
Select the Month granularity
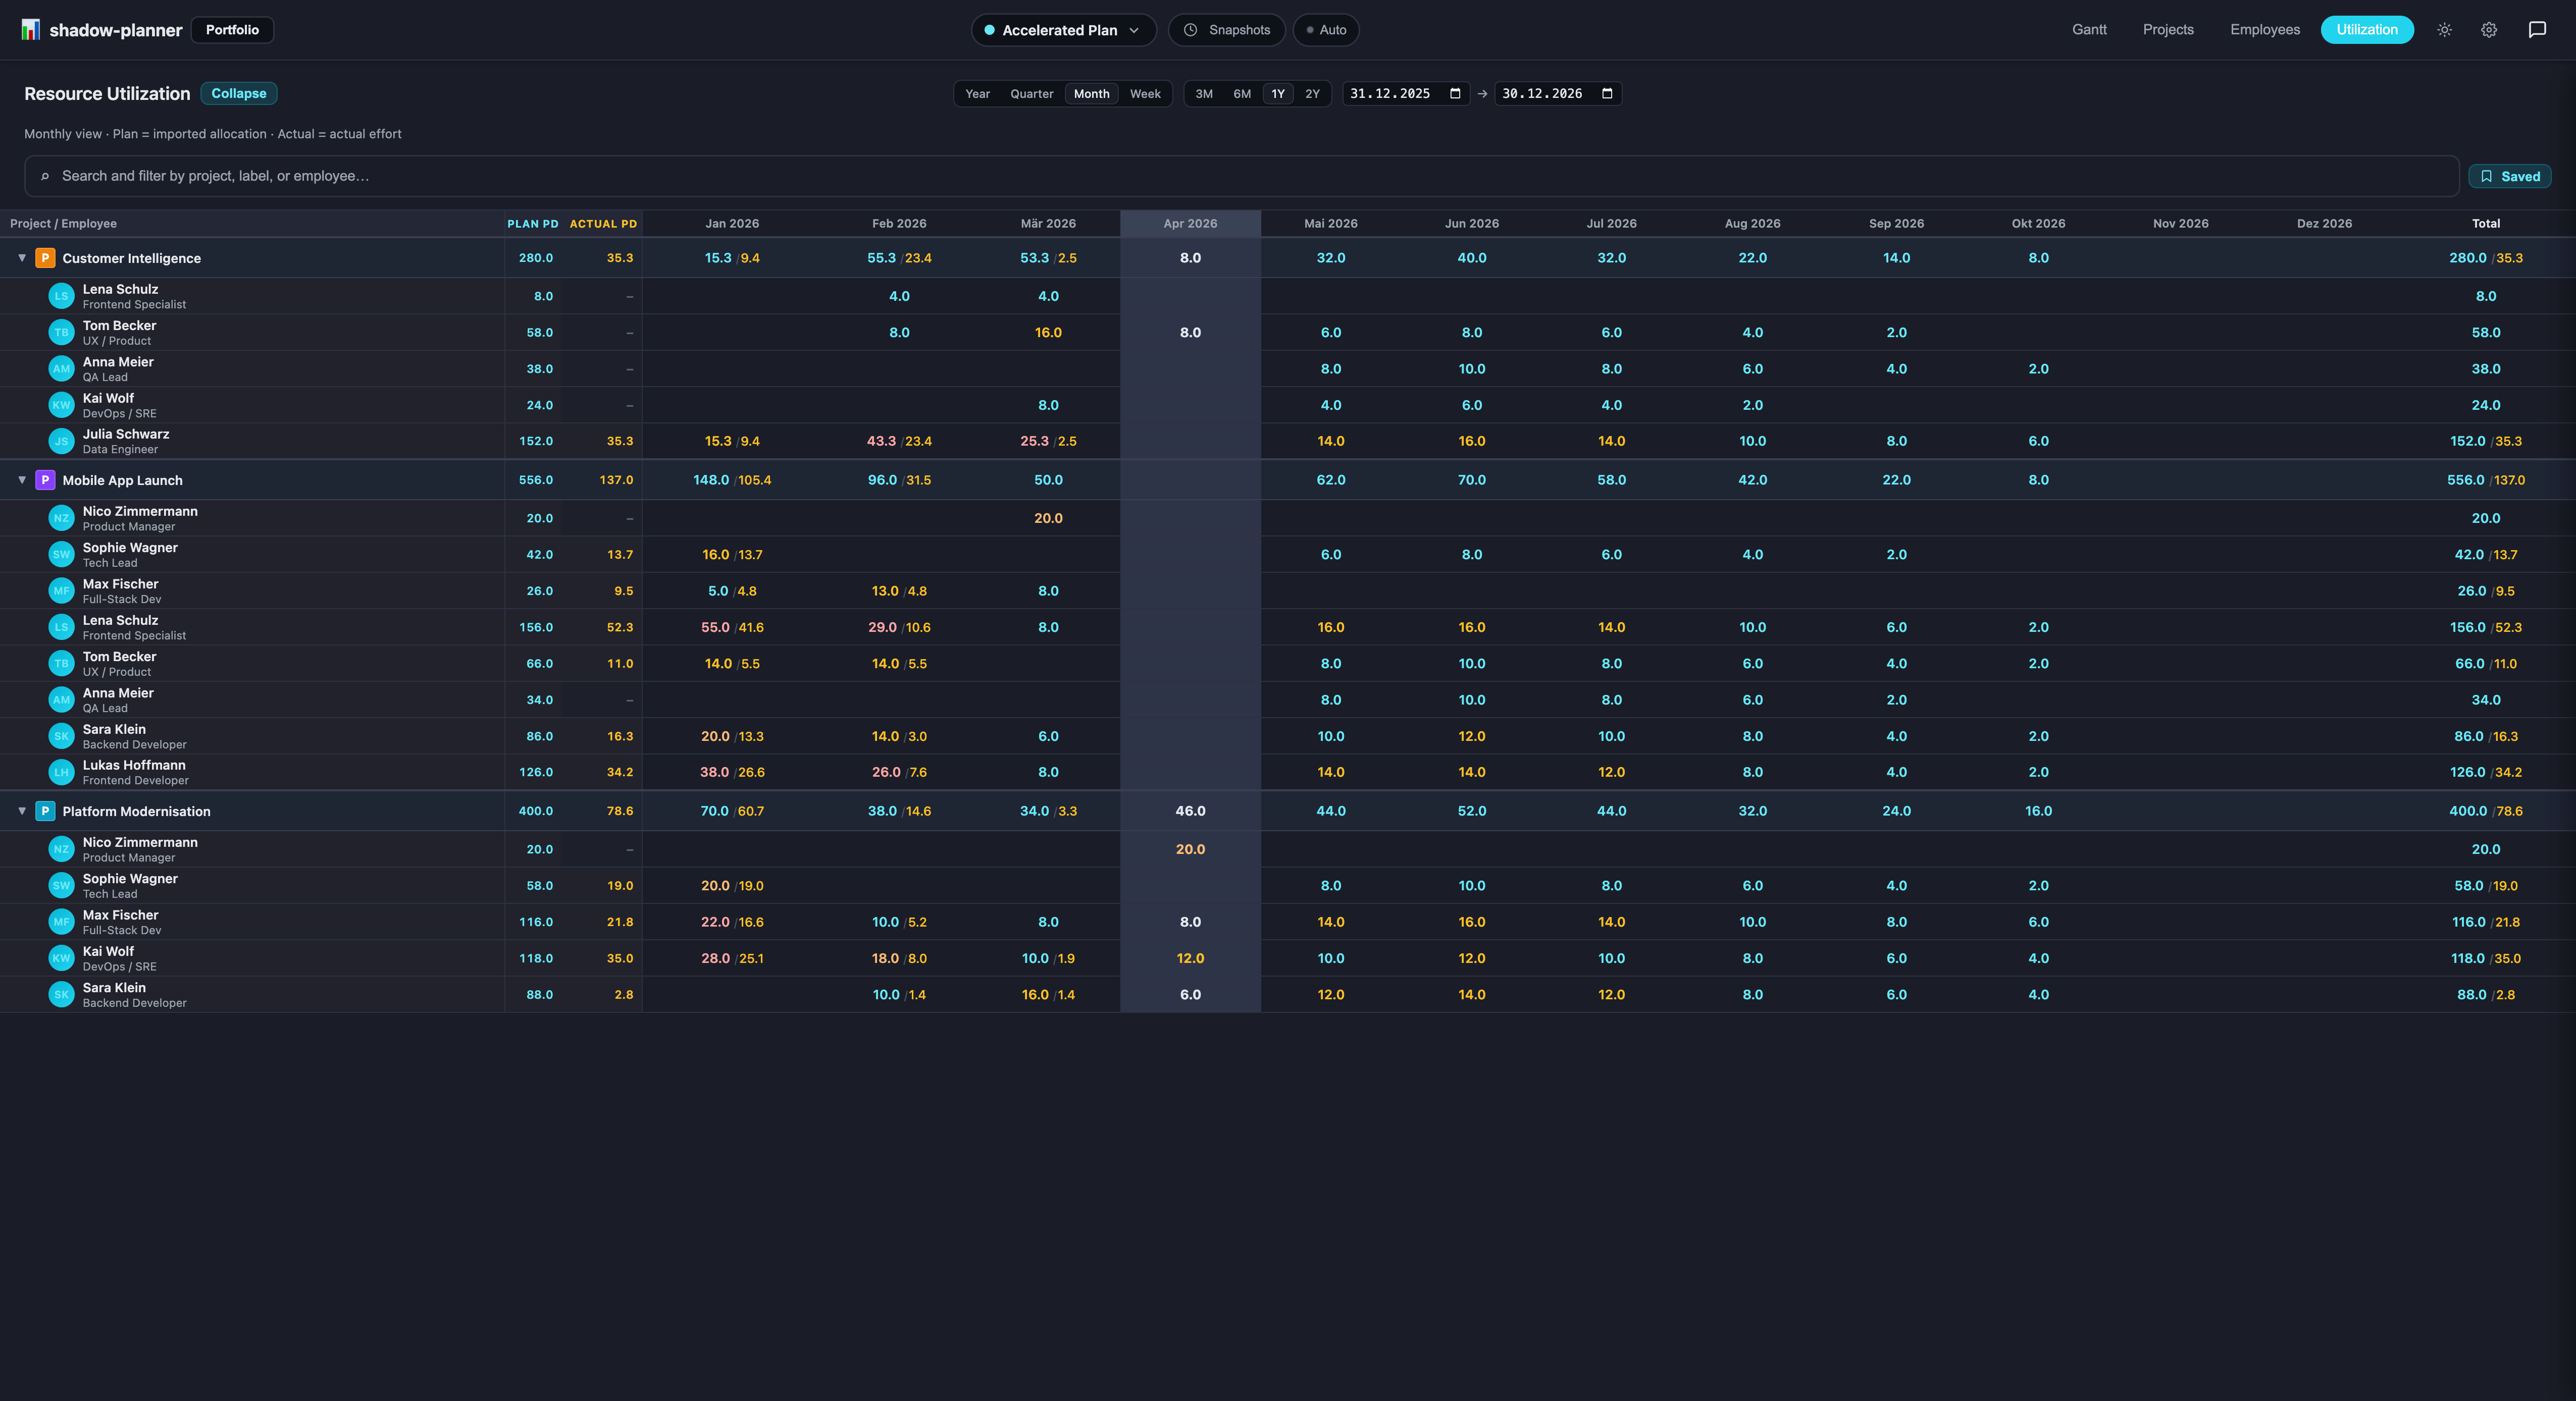pos(1091,94)
